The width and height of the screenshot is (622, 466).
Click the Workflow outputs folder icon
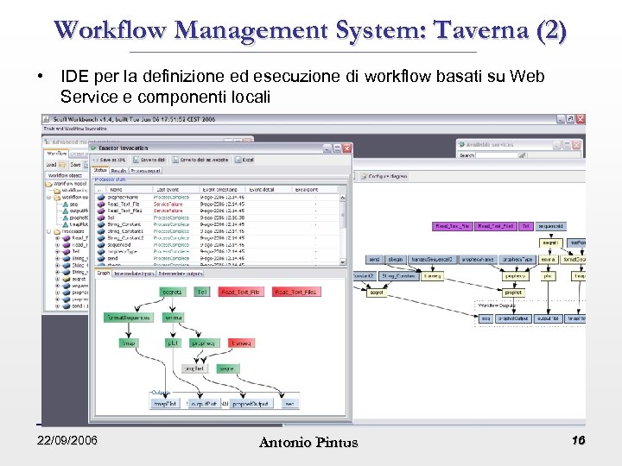click(x=57, y=197)
